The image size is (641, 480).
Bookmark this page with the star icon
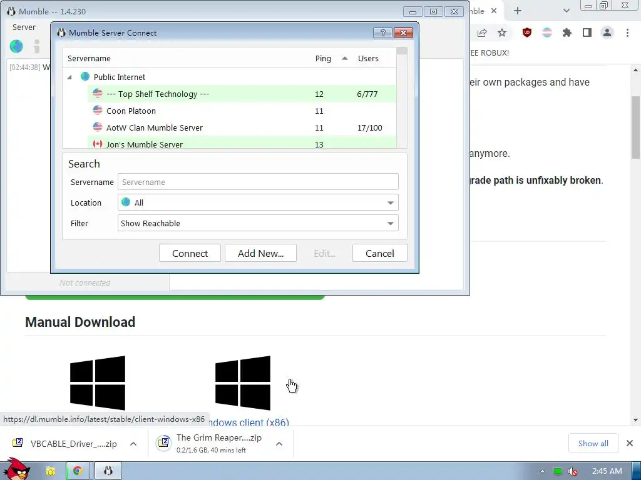point(502,33)
